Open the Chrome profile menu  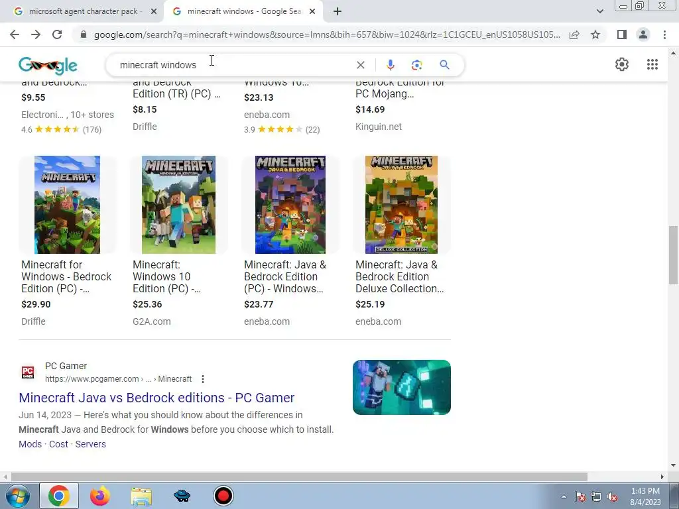tap(643, 34)
